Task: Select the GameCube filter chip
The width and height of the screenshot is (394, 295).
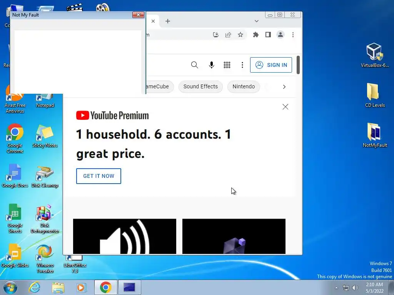Action: pos(159,86)
